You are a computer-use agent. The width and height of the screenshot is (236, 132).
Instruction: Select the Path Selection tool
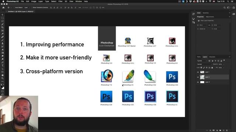3,69
